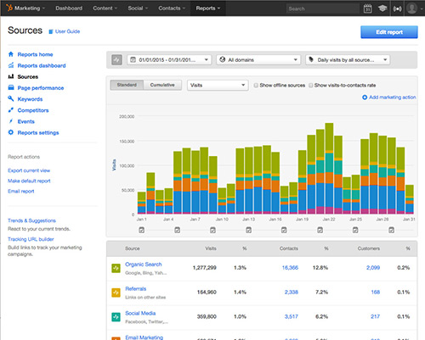This screenshot has height=340, width=425.
Task: Expand the Reports menu
Action: 208,8
